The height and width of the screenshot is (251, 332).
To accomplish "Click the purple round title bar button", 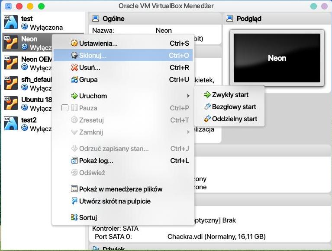I will click(x=324, y=6).
